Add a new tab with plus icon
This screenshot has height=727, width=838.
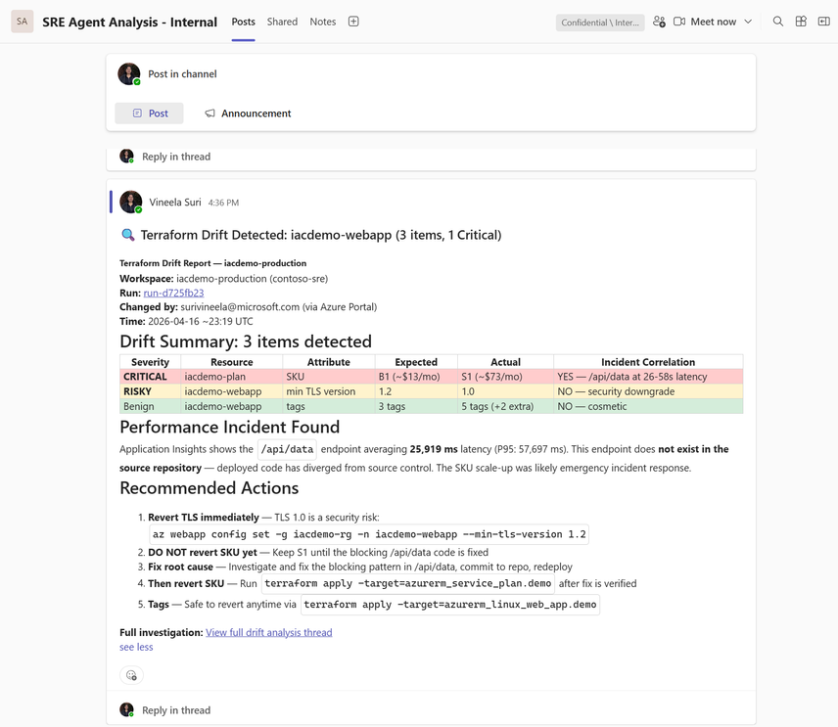click(x=353, y=22)
